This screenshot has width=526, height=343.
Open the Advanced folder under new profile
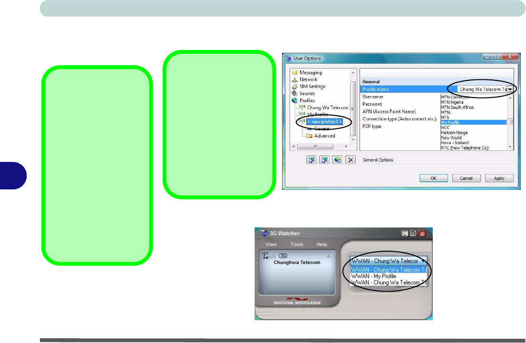coord(324,136)
